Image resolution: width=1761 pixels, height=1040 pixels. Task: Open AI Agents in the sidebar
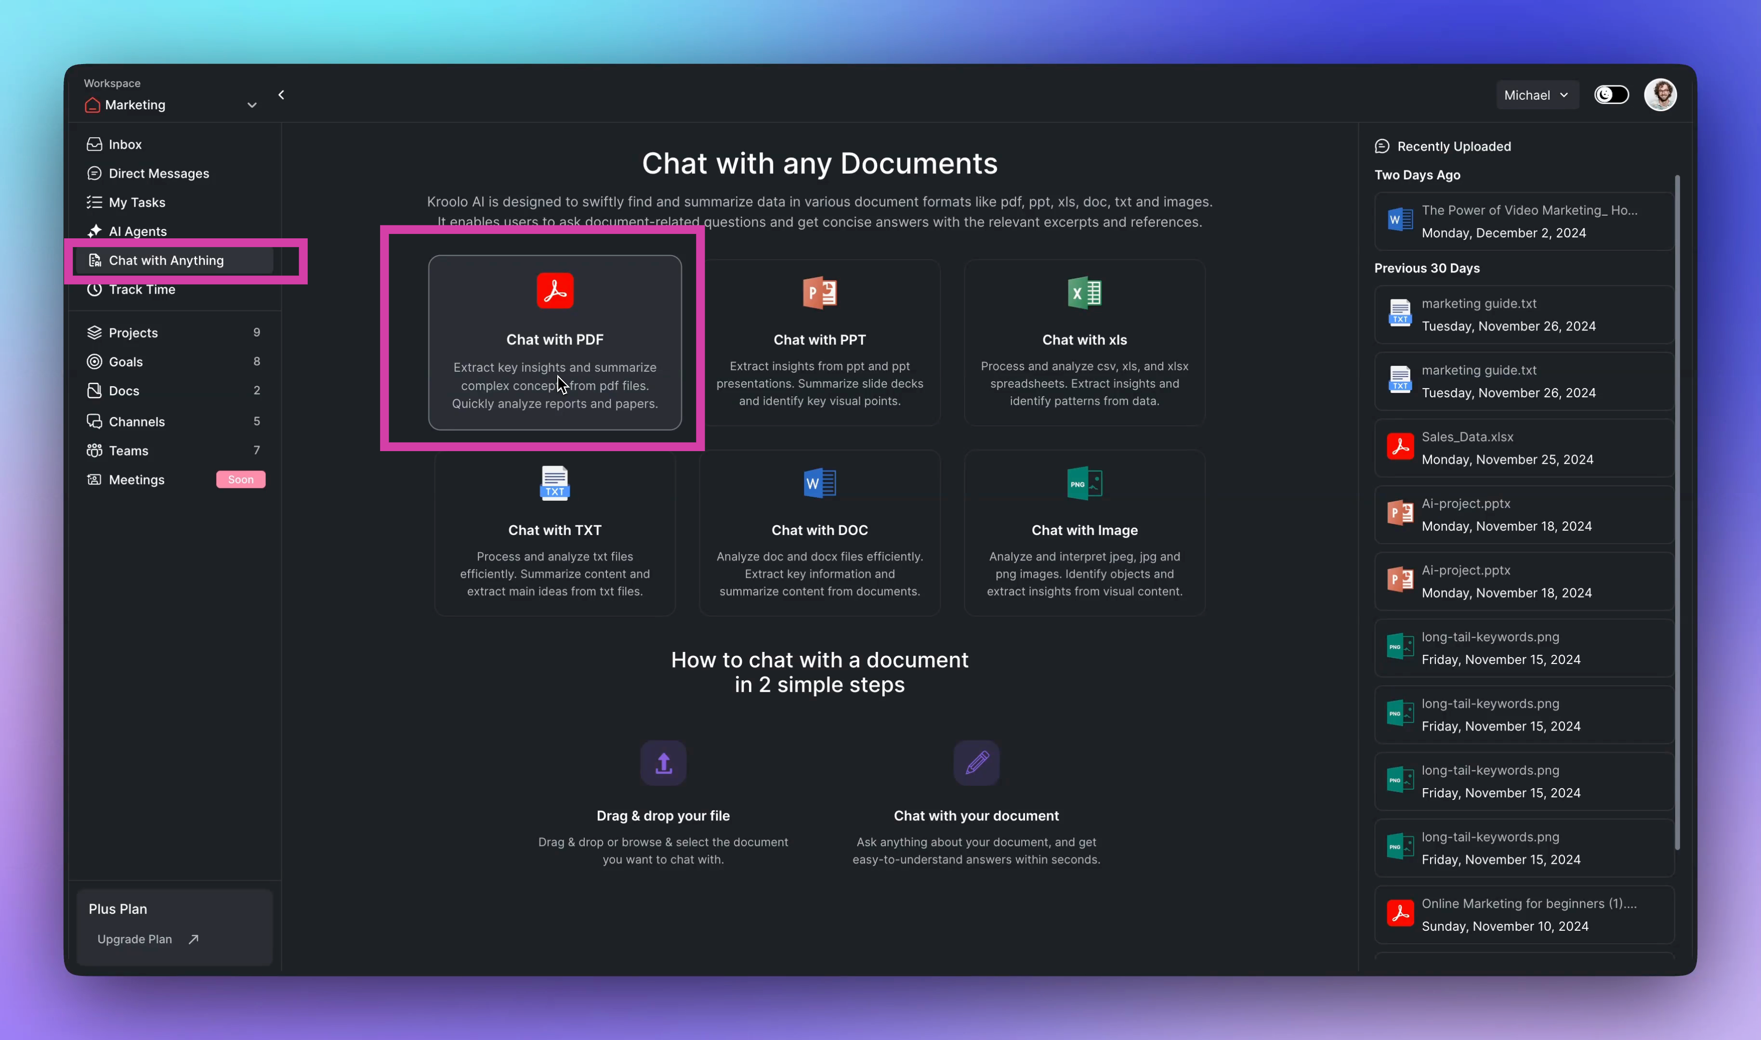pos(137,231)
